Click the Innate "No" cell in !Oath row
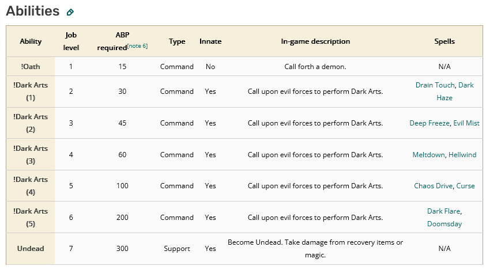 210,67
